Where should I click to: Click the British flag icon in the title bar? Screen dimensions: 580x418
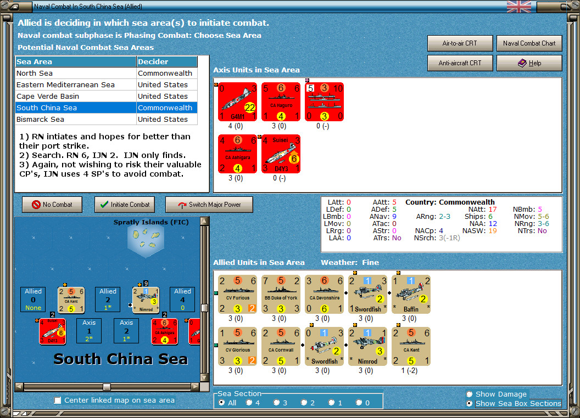point(518,6)
